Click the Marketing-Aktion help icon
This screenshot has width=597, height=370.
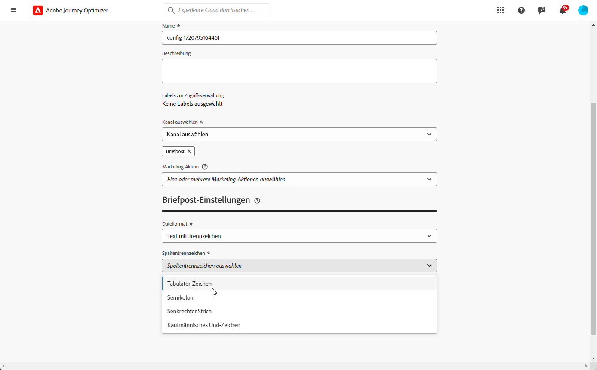pos(205,167)
